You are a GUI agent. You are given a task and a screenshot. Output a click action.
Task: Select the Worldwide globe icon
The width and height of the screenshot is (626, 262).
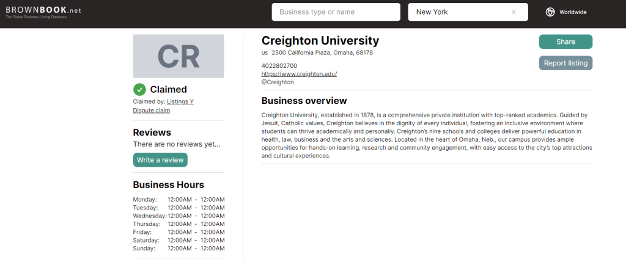(550, 12)
